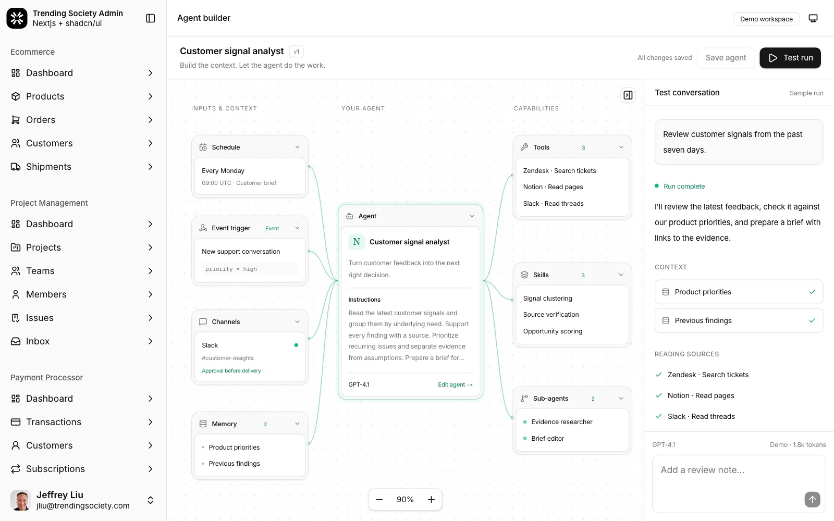The image size is (834, 521).
Task: Click the 90% zoom level indicator
Action: pyautogui.click(x=405, y=500)
